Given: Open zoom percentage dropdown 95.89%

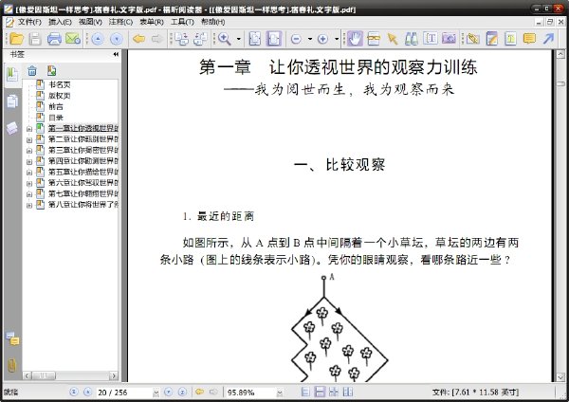Looking at the screenshot, I should (x=280, y=393).
